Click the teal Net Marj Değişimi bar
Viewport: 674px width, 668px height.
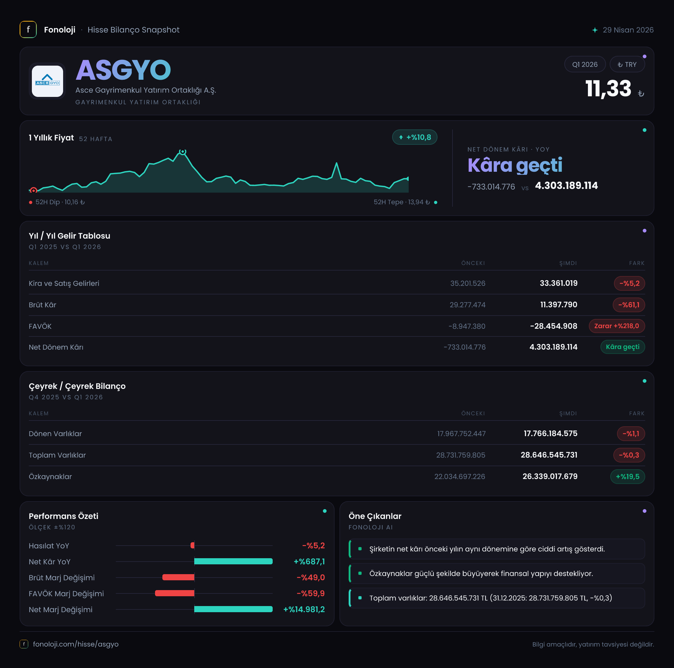tap(233, 609)
